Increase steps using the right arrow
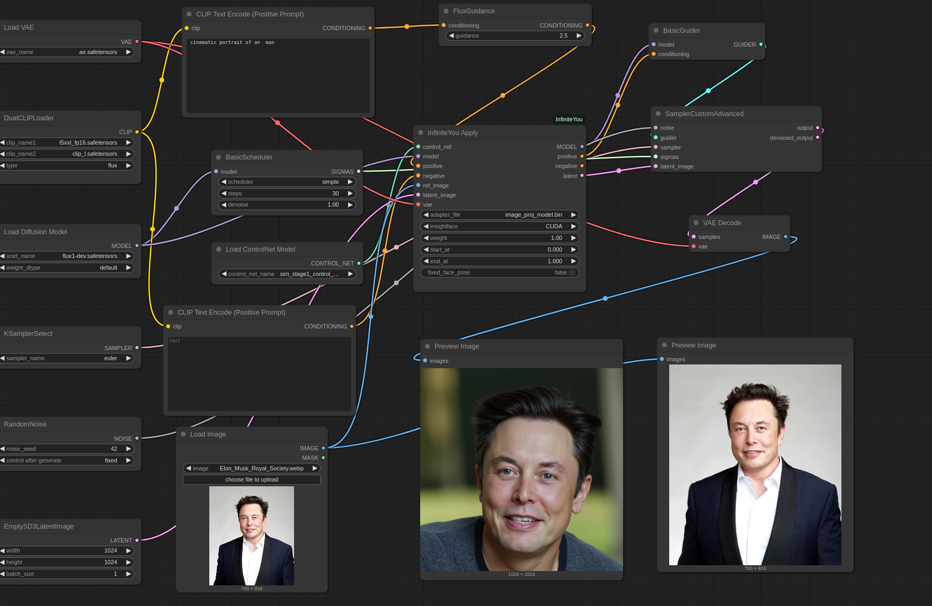Image resolution: width=932 pixels, height=606 pixels. (350, 193)
